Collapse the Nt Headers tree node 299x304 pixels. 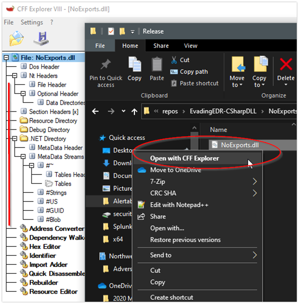click(14, 76)
